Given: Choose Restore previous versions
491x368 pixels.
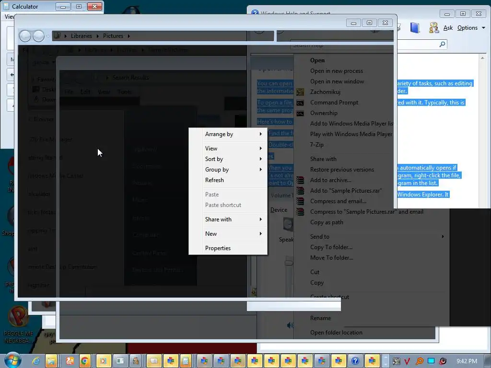Looking at the screenshot, I should pos(342,170).
